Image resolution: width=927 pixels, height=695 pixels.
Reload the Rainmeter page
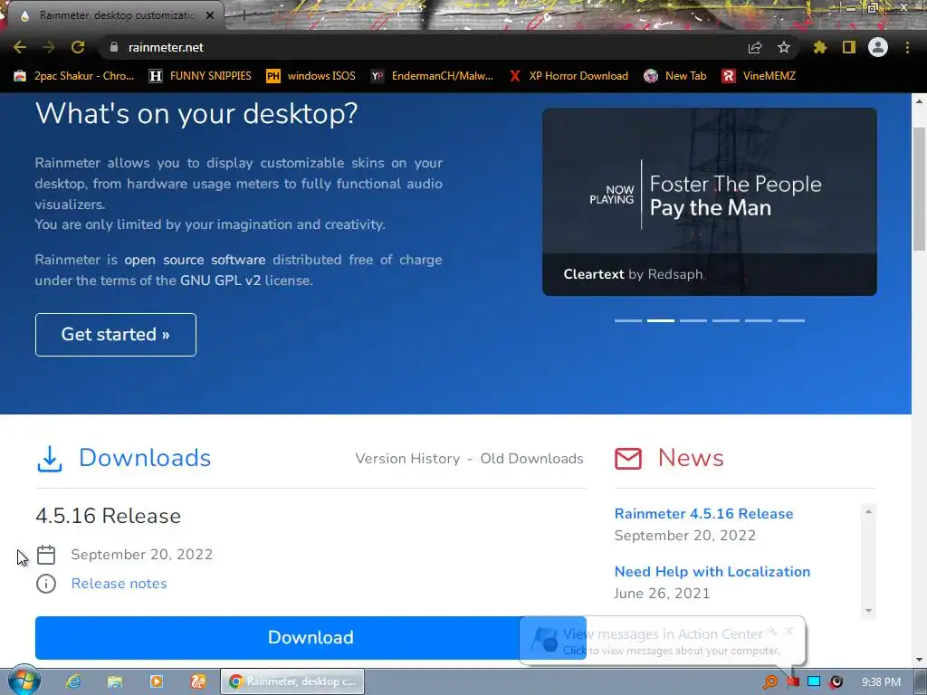[x=78, y=47]
